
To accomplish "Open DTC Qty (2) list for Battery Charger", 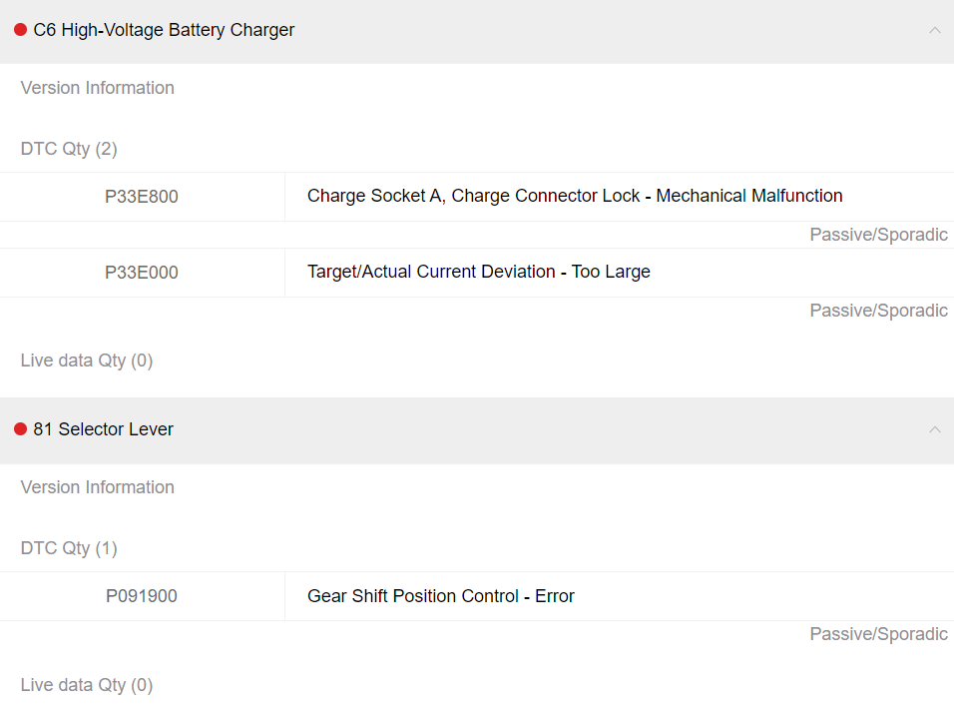I will pyautogui.click(x=69, y=148).
